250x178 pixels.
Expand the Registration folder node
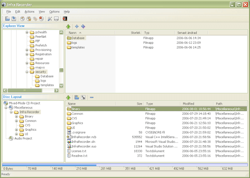coord(27,54)
